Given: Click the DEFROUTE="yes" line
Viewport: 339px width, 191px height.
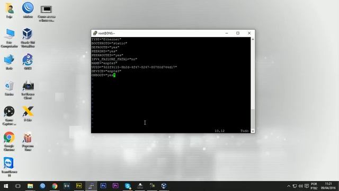Looking at the screenshot, I should click(x=105, y=47).
